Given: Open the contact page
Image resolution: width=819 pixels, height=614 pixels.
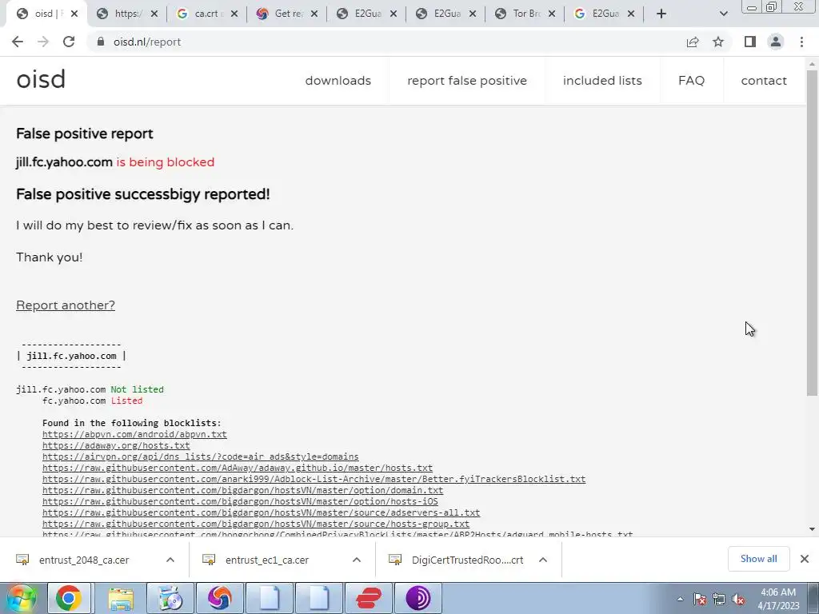Looking at the screenshot, I should (x=764, y=81).
